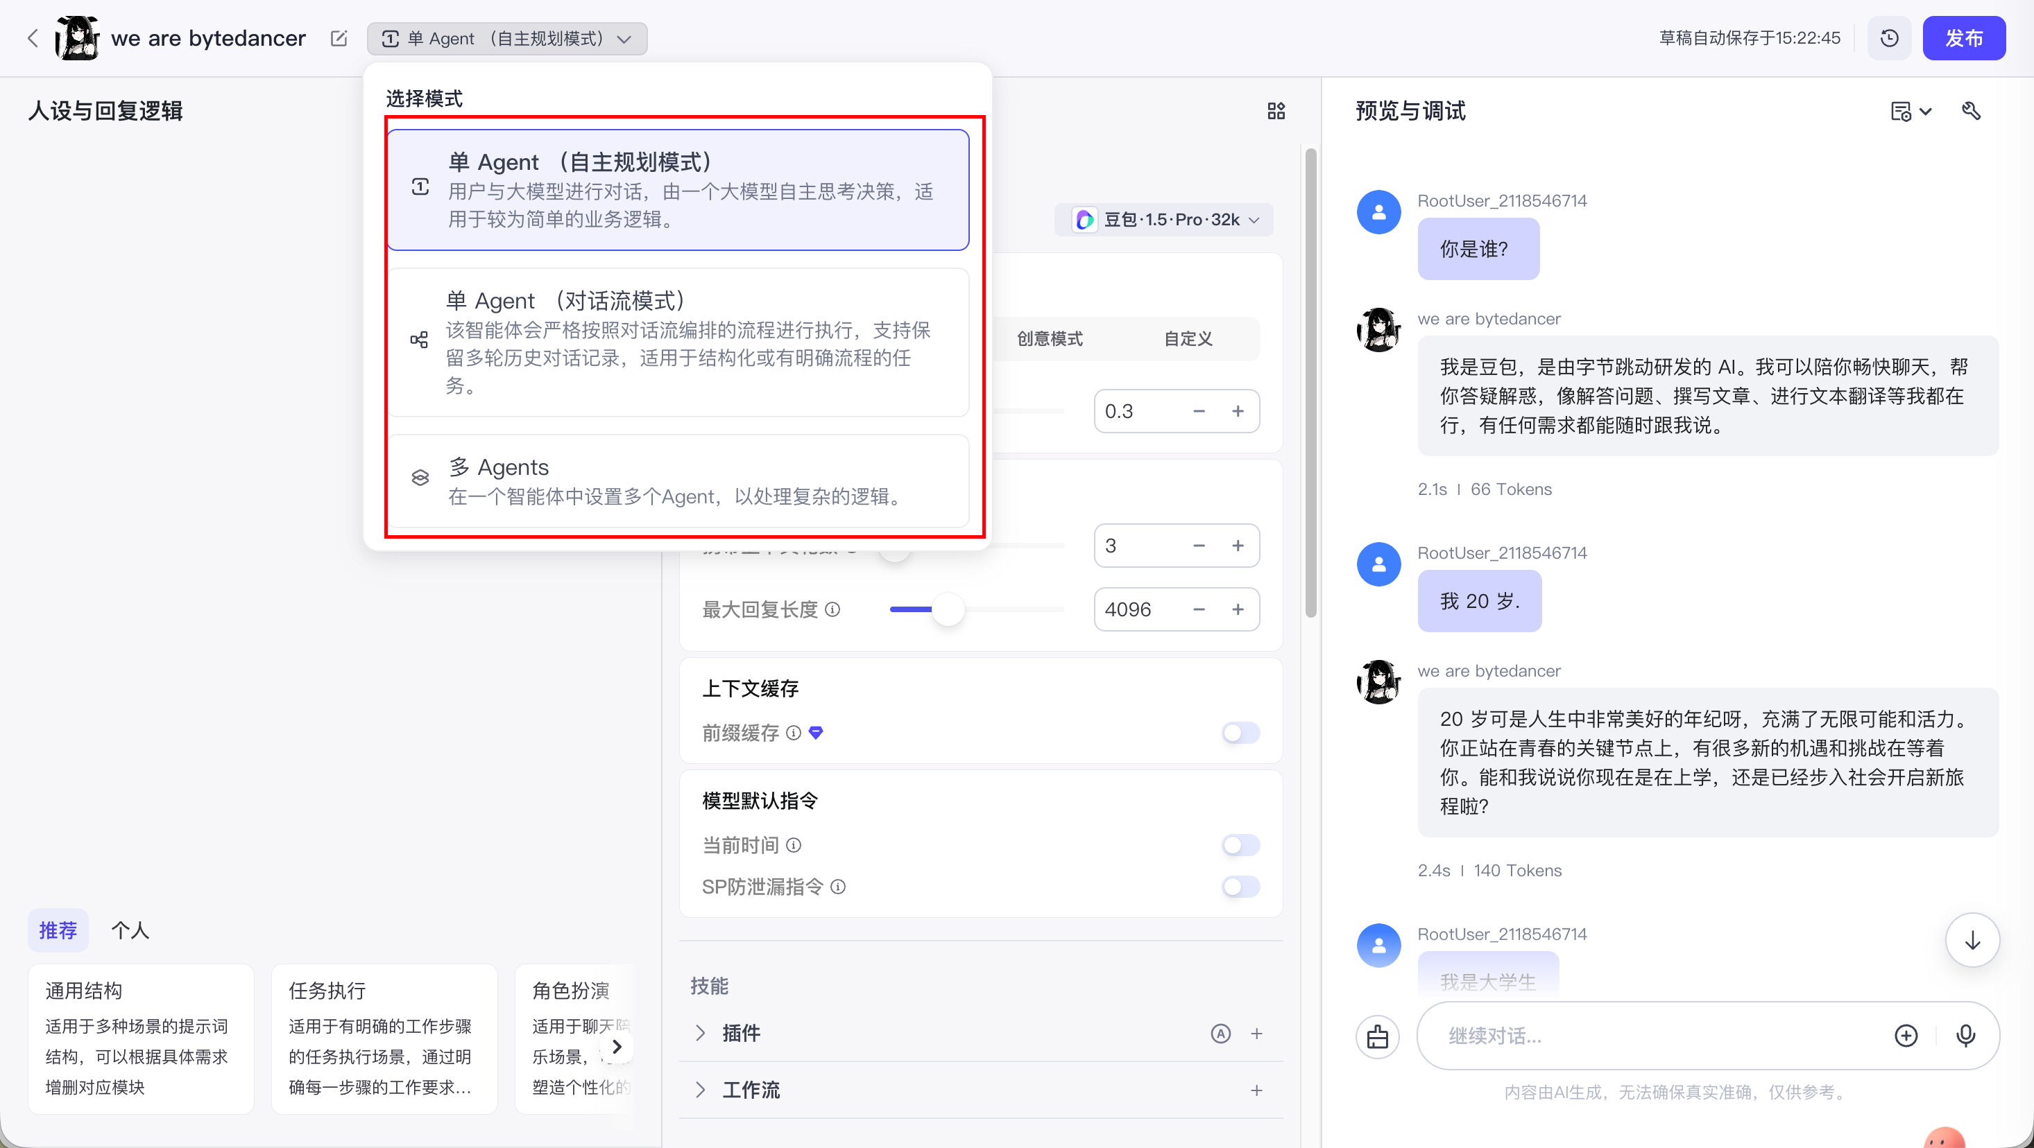Open the version history clock icon
The width and height of the screenshot is (2034, 1148).
(x=1889, y=39)
